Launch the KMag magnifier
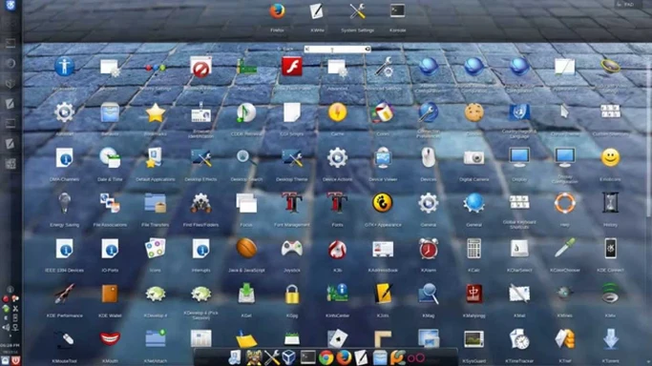Viewport: 652px width, 366px height. 429,295
